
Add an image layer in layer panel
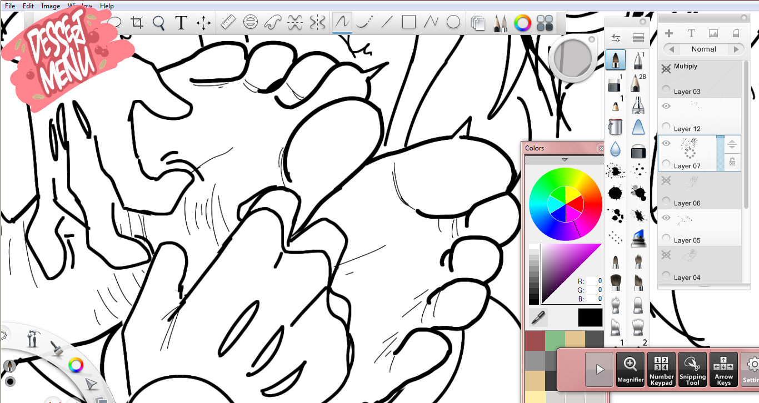713,33
